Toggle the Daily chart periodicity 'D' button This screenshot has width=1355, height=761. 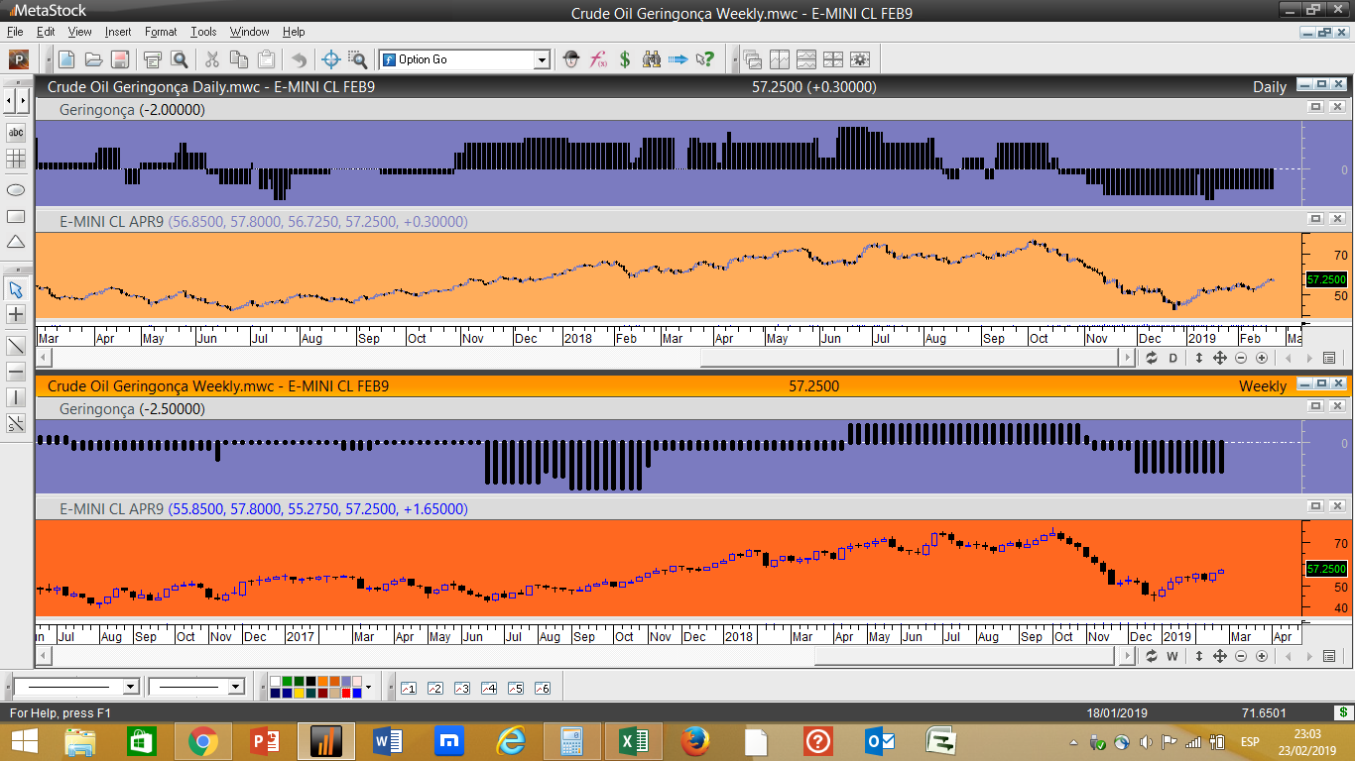pos(1172,359)
